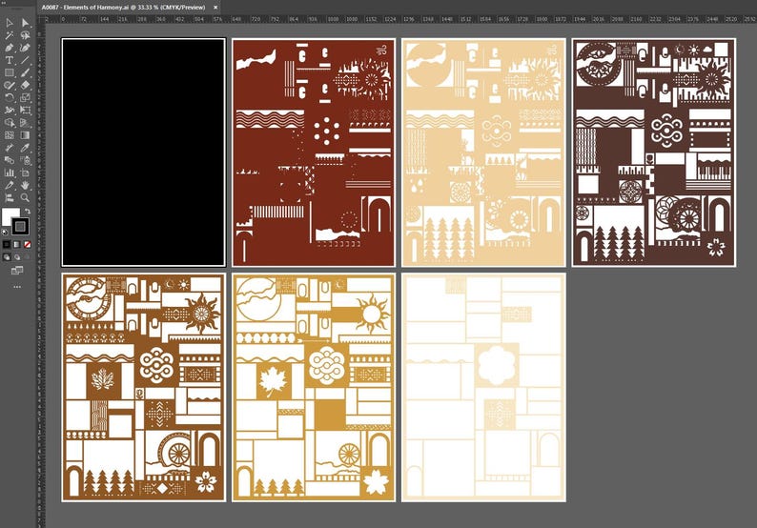Select the dark brown artboard top right

[x=654, y=152]
